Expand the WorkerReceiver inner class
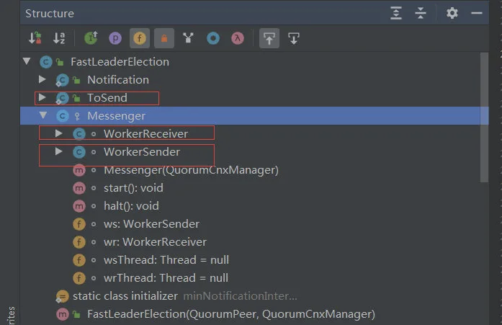This screenshot has height=325, width=502. (58, 133)
